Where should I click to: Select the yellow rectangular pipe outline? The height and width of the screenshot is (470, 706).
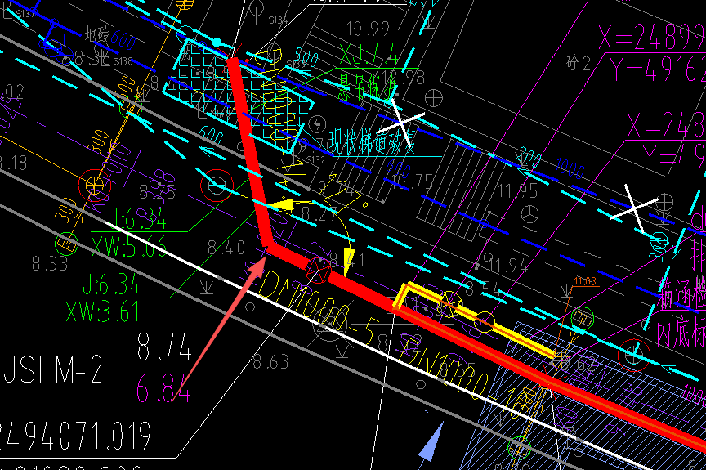tap(474, 318)
